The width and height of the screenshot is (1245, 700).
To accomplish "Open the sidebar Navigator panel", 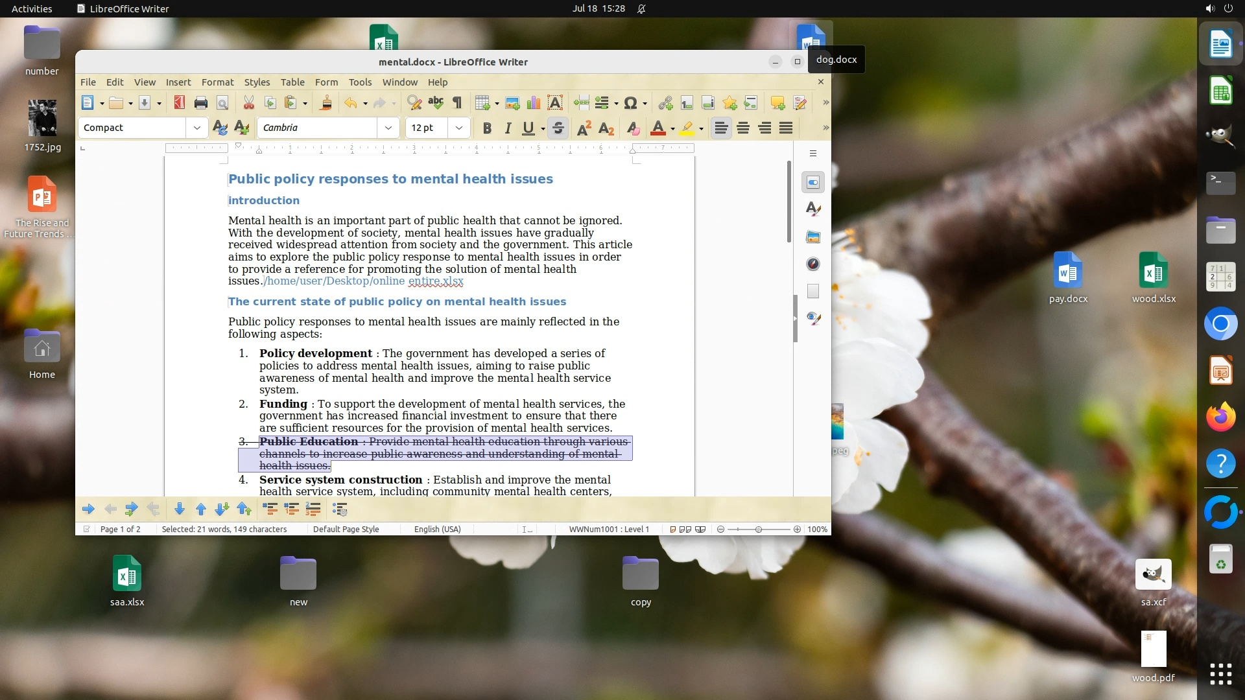I will click(813, 264).
